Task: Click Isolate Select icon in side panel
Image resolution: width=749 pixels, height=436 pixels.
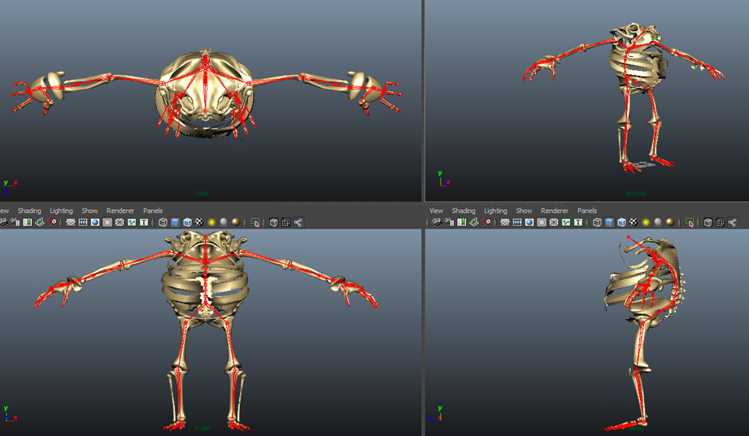Action: [x=690, y=222]
